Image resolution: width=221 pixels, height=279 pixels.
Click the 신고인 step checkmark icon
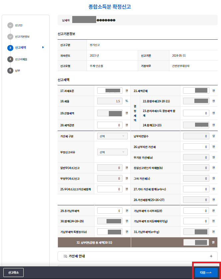point(10,25)
